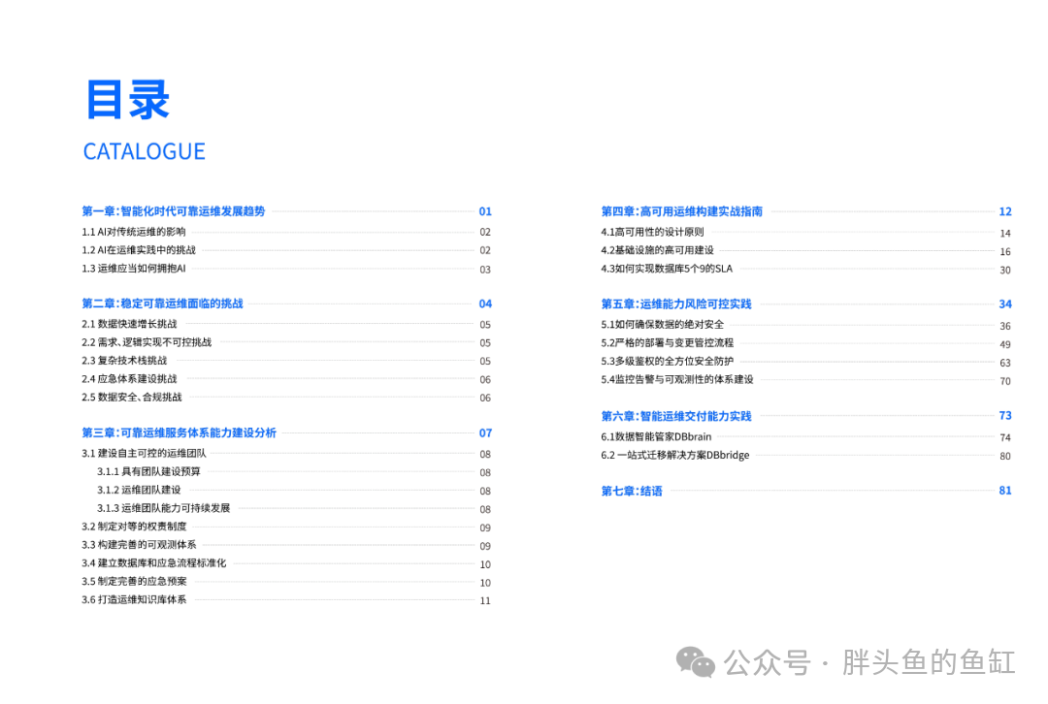1048x704 pixels.
Task: Select the CATALOGUE subtitle
Action: [x=144, y=151]
